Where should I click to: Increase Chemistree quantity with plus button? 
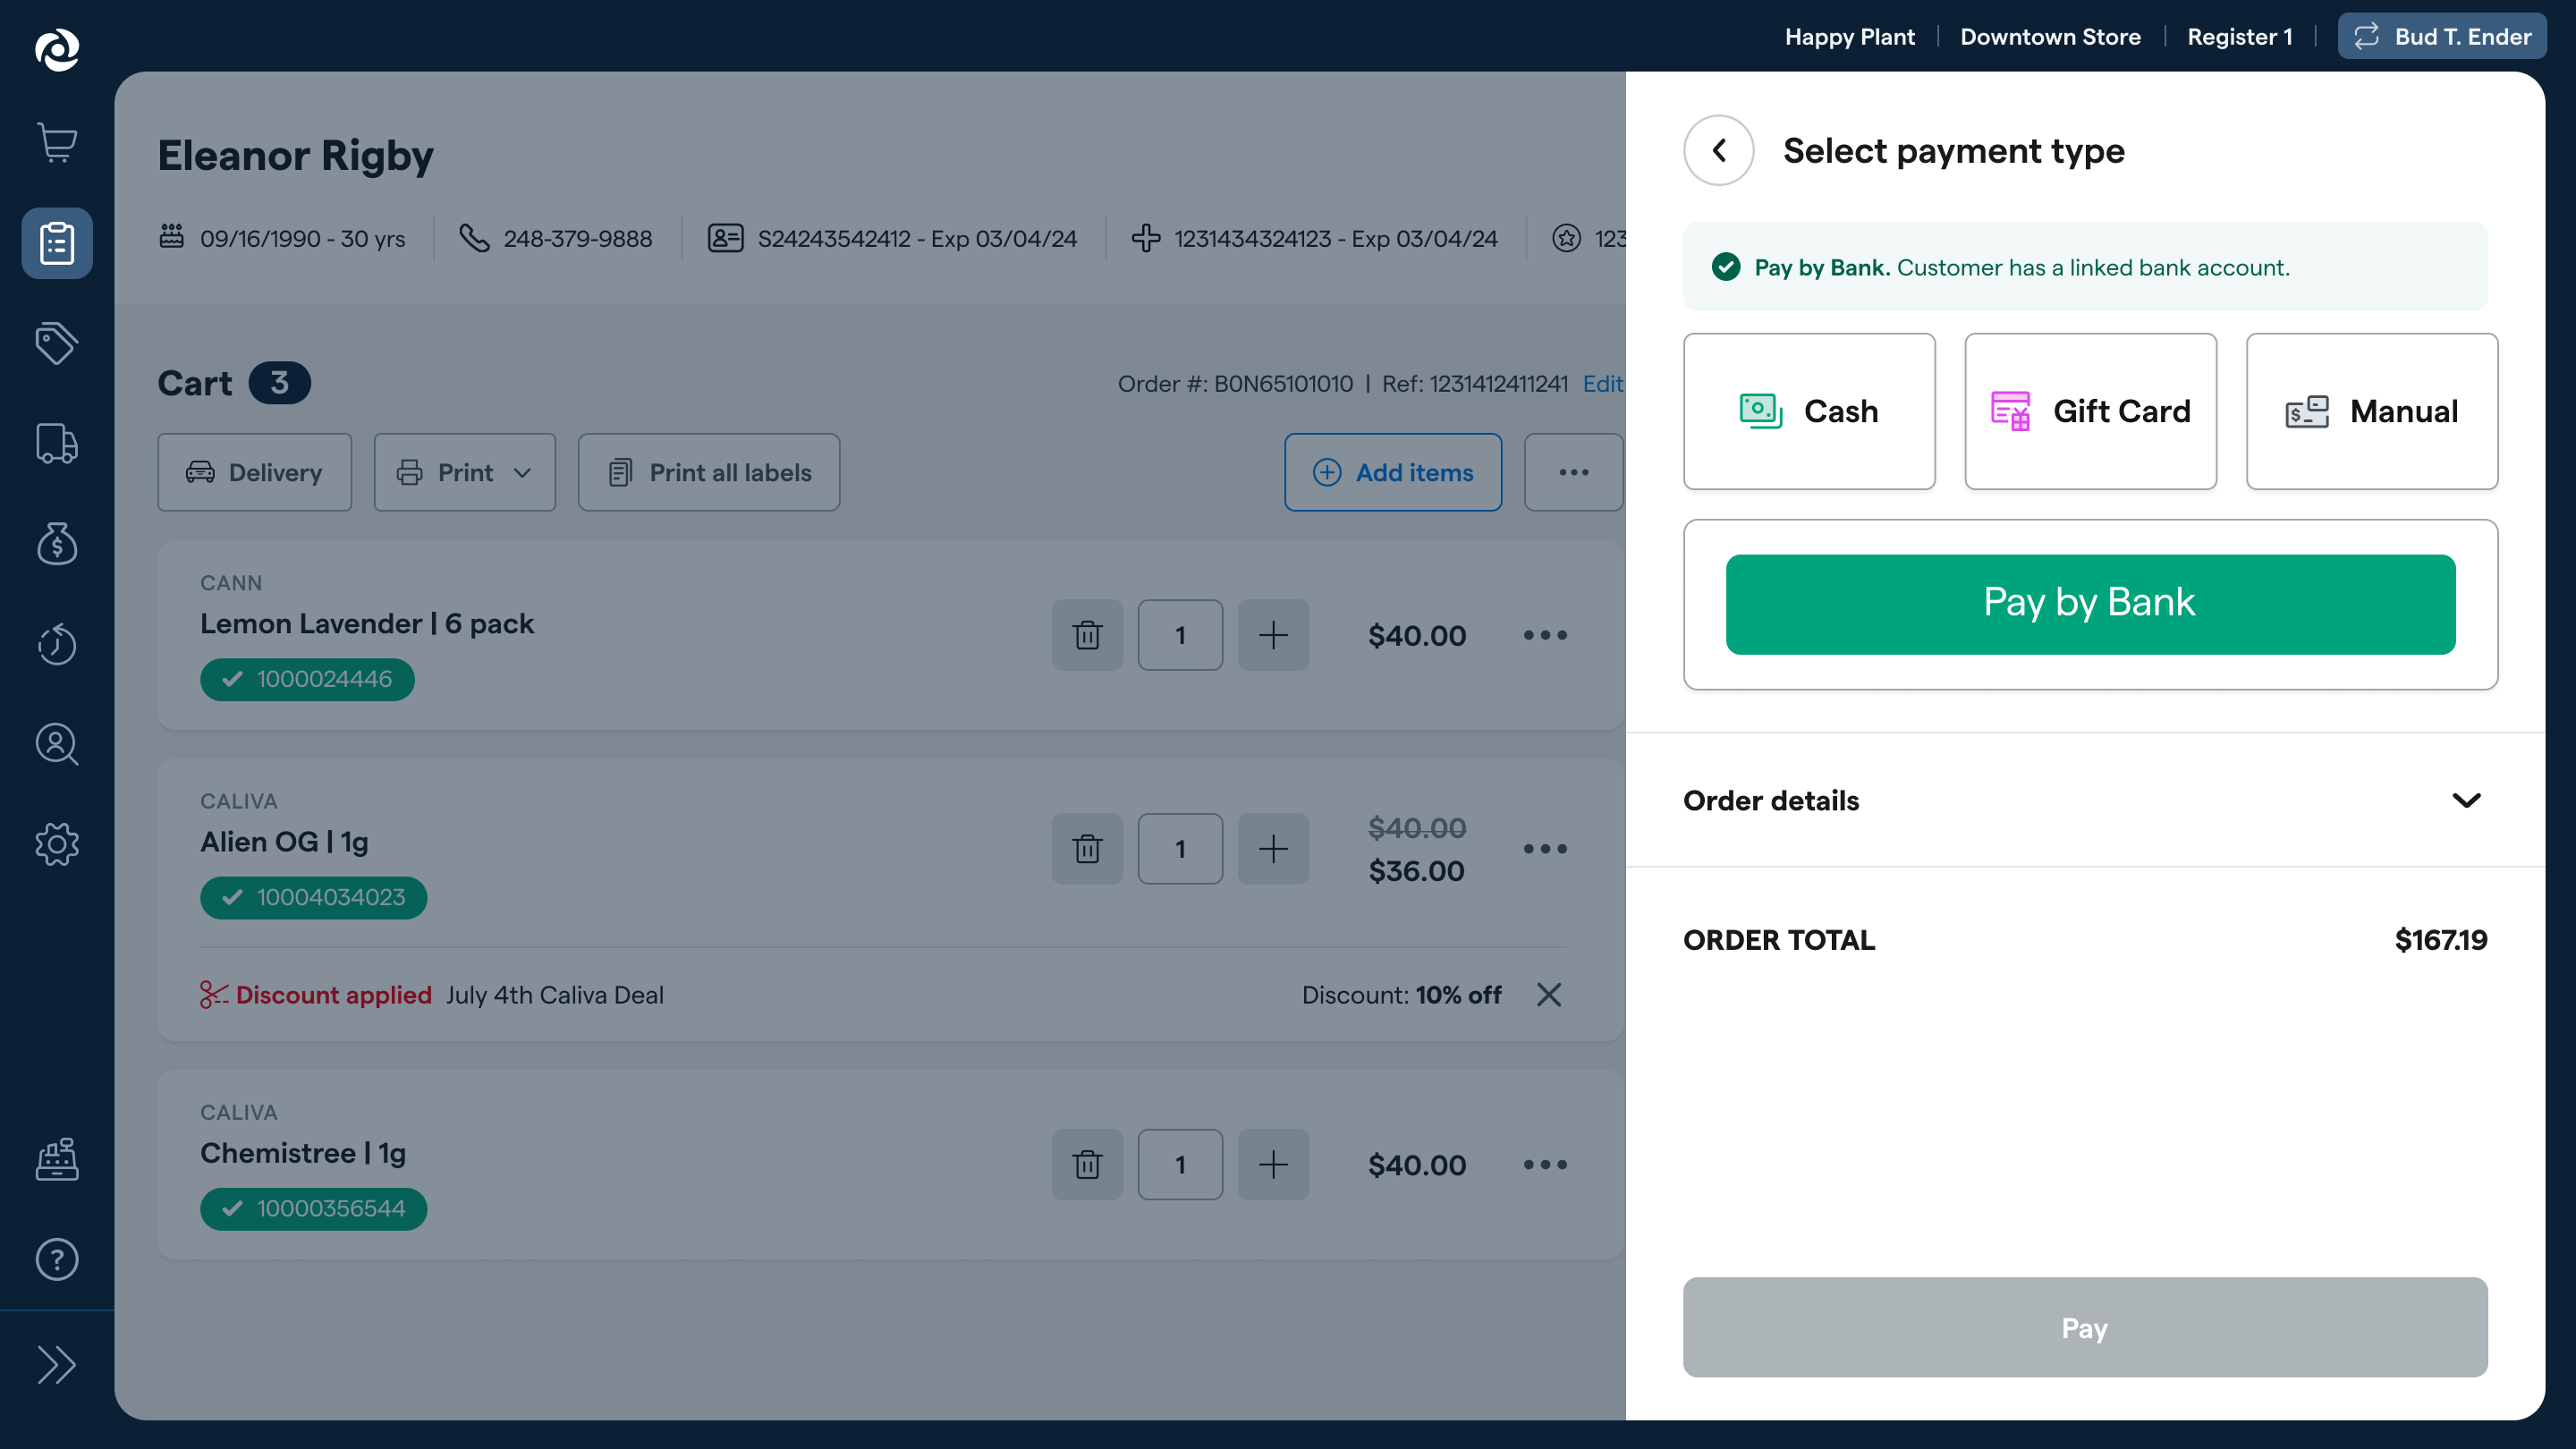click(1273, 1164)
